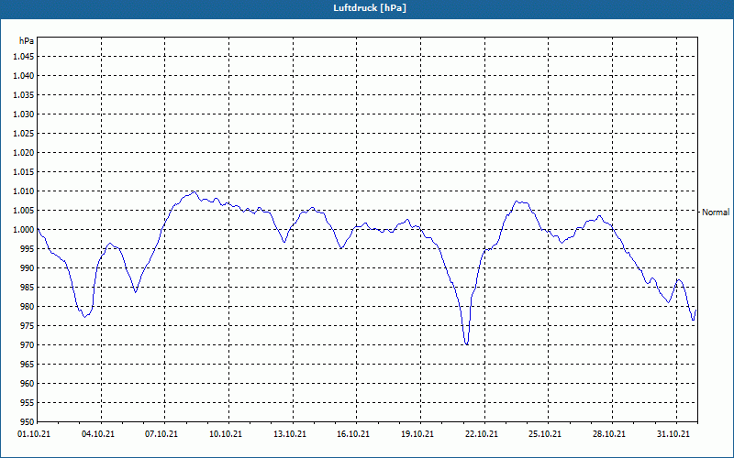Pick the 25.10.21 date label
Viewport: 734px width, 458px height.
pyautogui.click(x=545, y=434)
